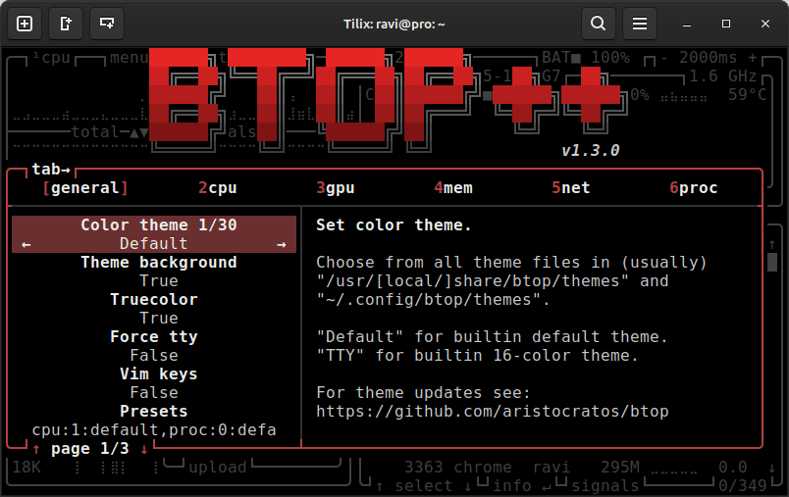Click the info button in process footer
The height and width of the screenshot is (497, 789).
click(x=512, y=486)
